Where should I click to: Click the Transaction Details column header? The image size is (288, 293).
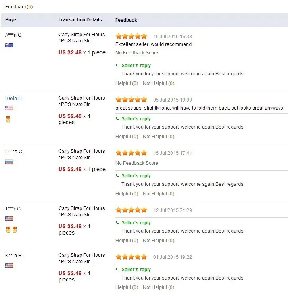80,20
